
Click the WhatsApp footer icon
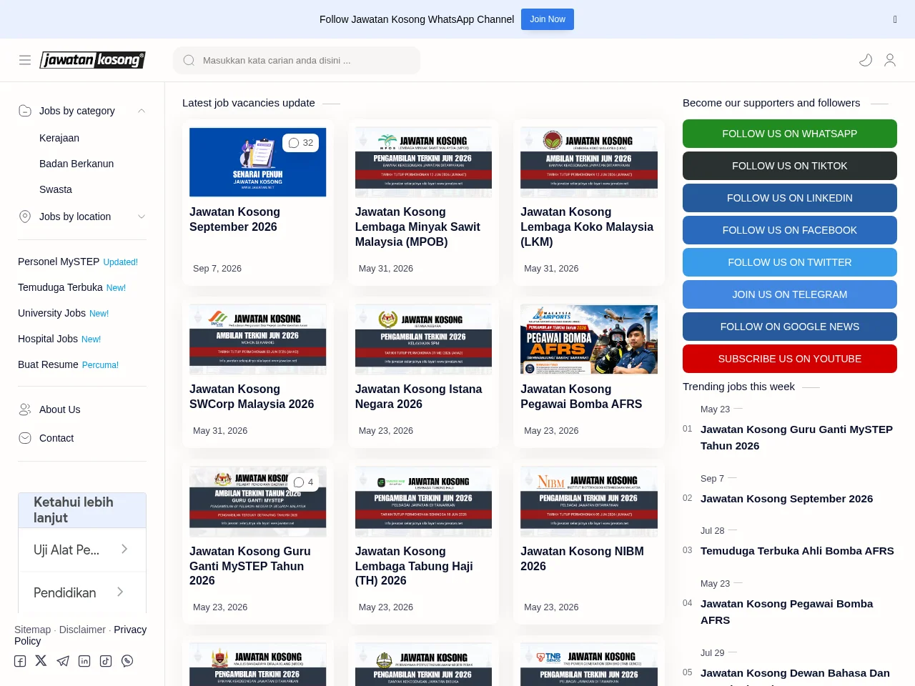127,661
